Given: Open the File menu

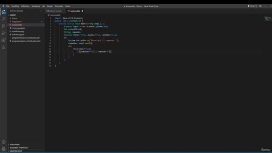Looking at the screenshot, I should pyautogui.click(x=8, y=6).
